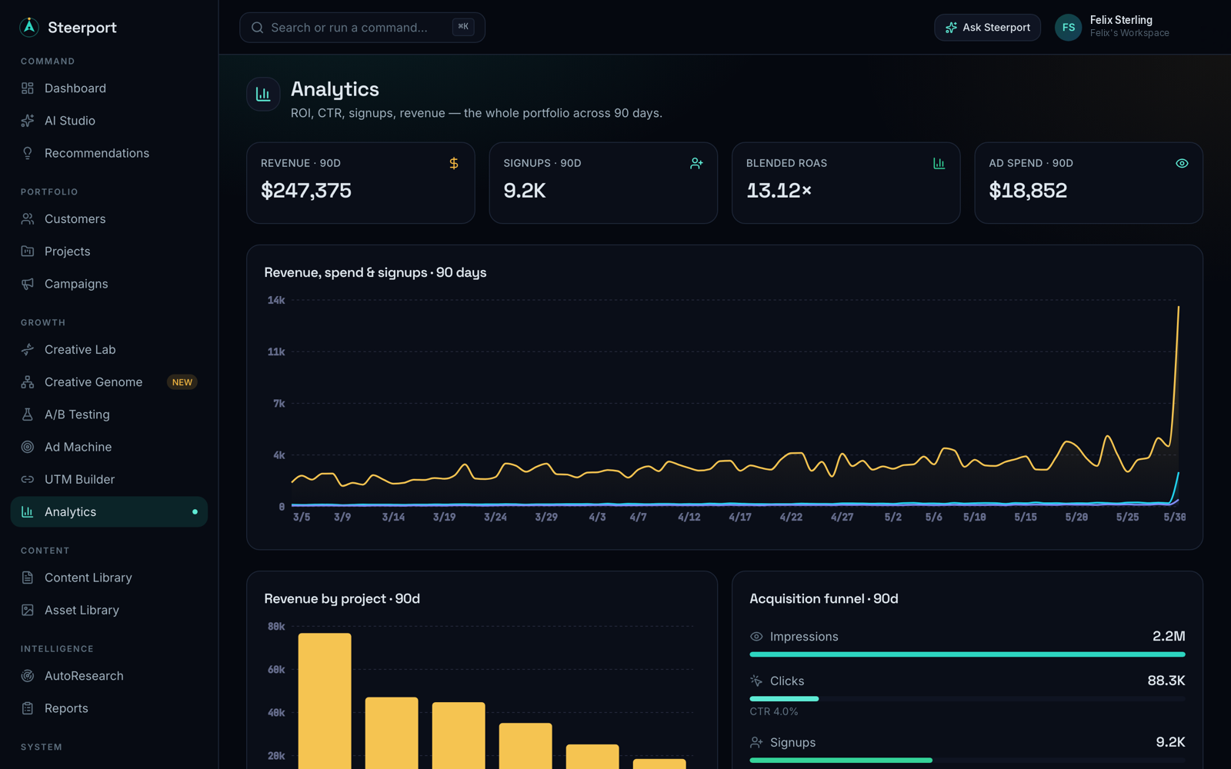This screenshot has width=1231, height=769.
Task: Click the Reports clipboard icon
Action: pyautogui.click(x=28, y=708)
